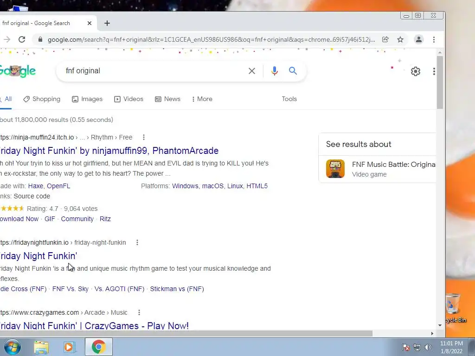Open File Explorer from the taskbar
Screen dimensions: 475x356
click(41, 347)
